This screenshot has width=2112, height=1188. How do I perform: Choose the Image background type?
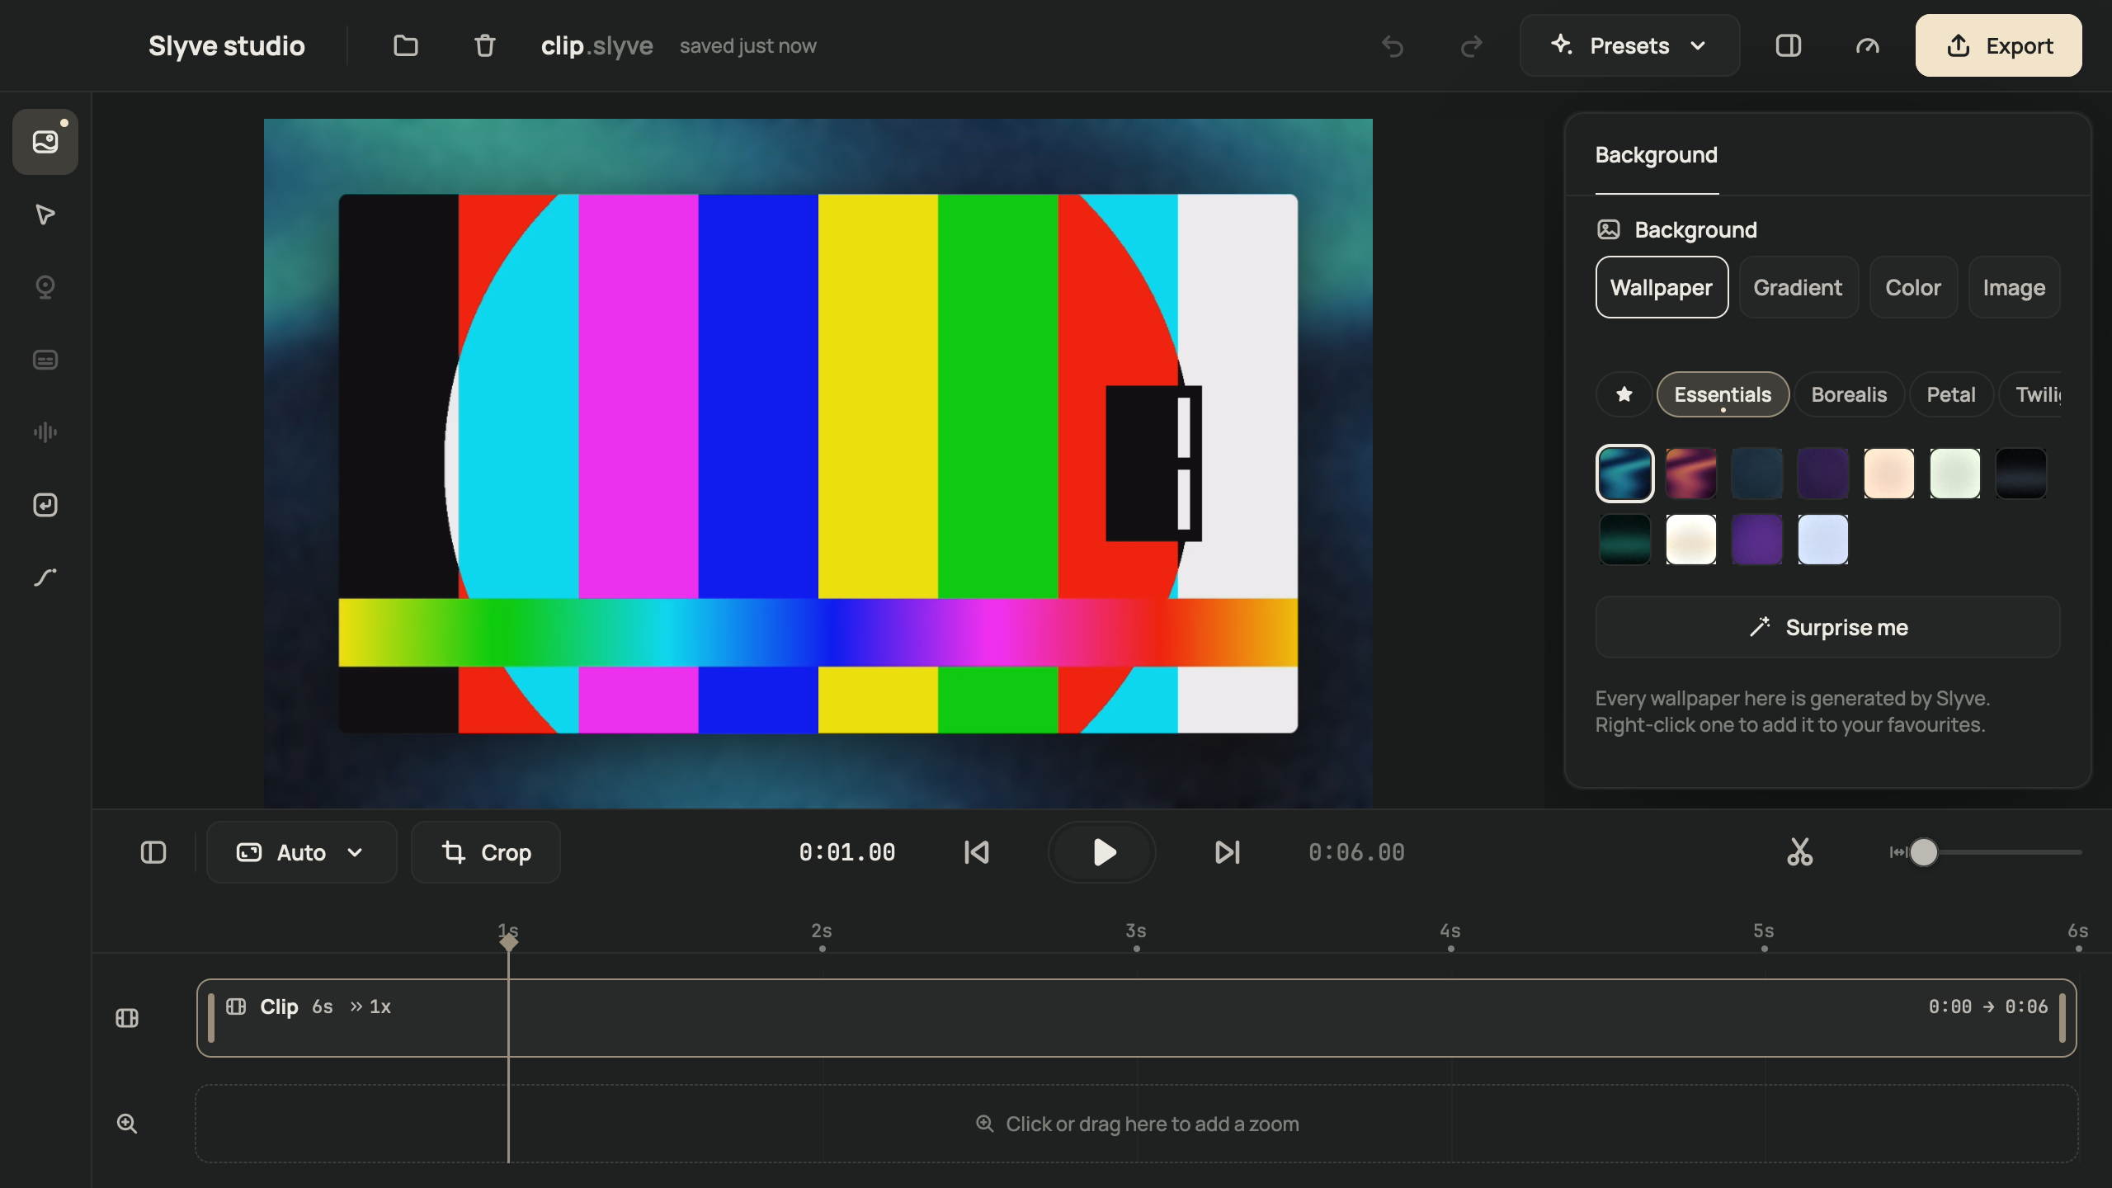[2014, 287]
